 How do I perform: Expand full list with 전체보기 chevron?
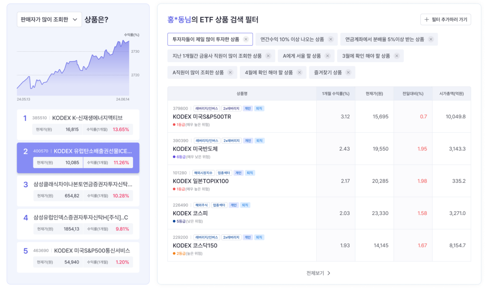329,273
